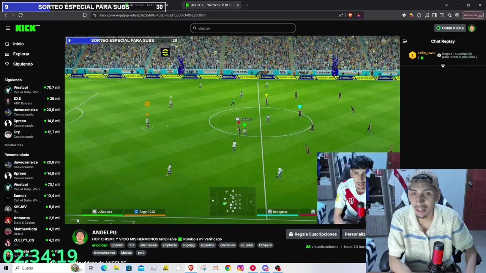486x273 pixels.
Task: Select the alianzalima tag
Action: (x=148, y=245)
